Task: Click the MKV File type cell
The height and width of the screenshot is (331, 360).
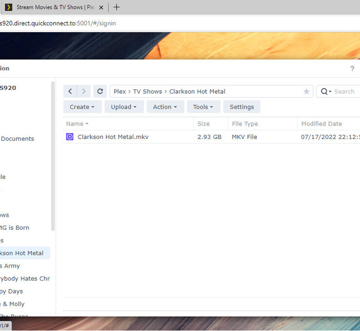Action: point(244,137)
